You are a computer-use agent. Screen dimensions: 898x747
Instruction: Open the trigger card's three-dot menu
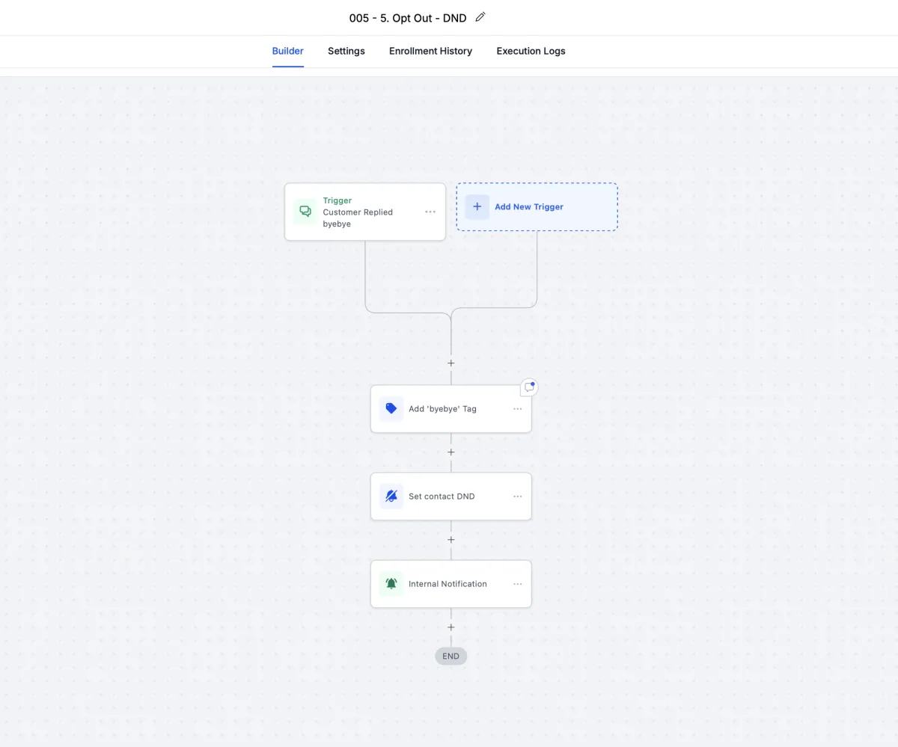[430, 212]
